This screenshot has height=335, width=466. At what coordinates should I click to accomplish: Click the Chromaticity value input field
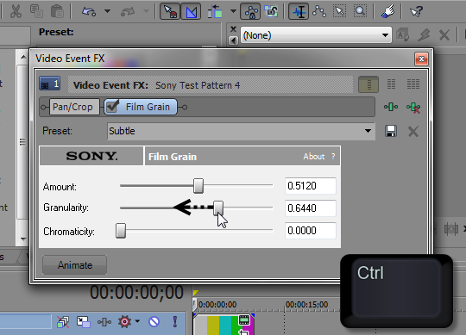(x=311, y=230)
